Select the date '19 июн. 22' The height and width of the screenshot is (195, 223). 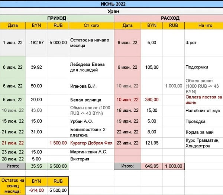[x=127, y=121]
